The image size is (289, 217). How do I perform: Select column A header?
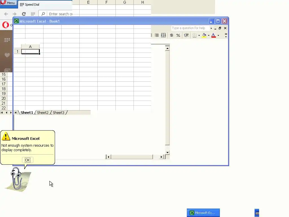(30, 47)
